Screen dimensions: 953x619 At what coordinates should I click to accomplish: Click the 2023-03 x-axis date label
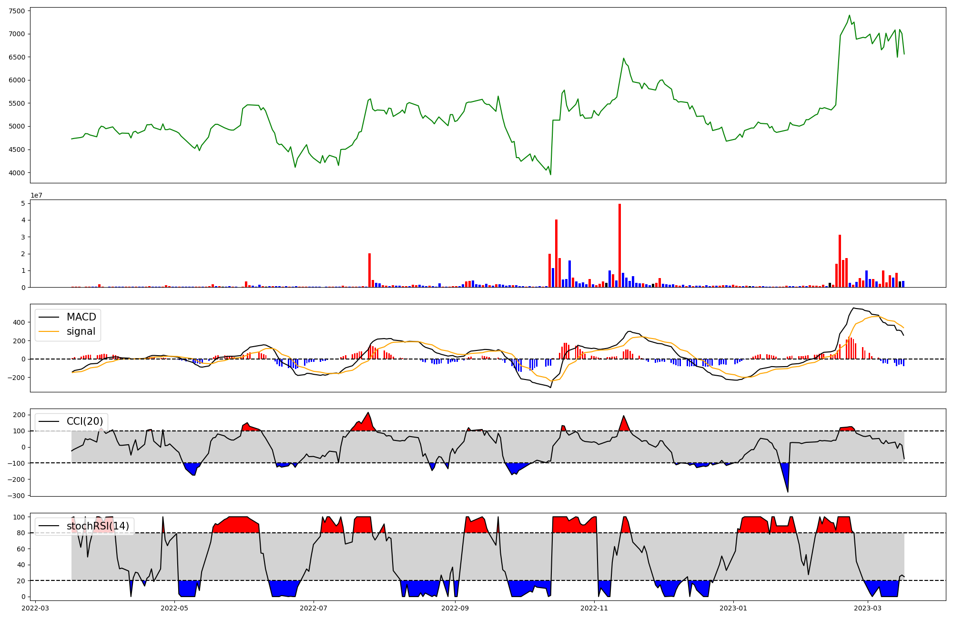point(868,608)
